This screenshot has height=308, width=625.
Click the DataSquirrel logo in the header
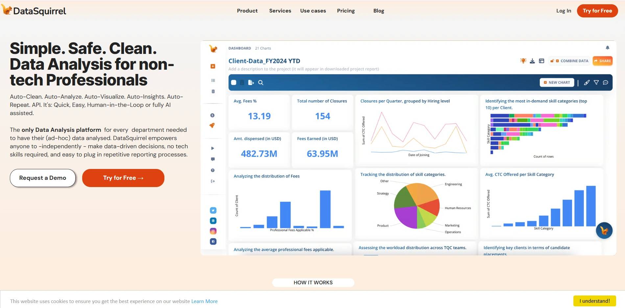[x=34, y=11]
